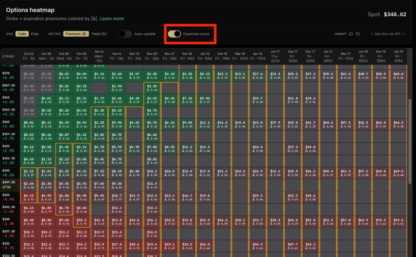Click the $10.5 Δ 0.75 cell at $340

coord(81,221)
